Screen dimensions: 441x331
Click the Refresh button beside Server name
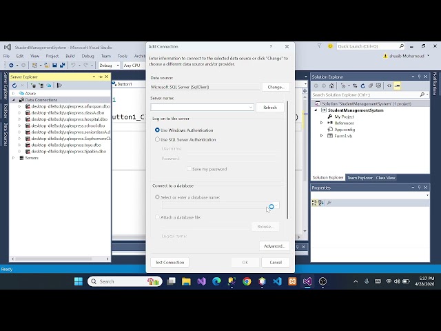click(x=270, y=108)
